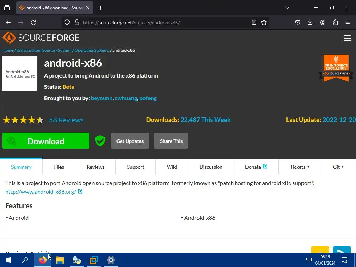Expand the Tickets dropdown

(300, 167)
